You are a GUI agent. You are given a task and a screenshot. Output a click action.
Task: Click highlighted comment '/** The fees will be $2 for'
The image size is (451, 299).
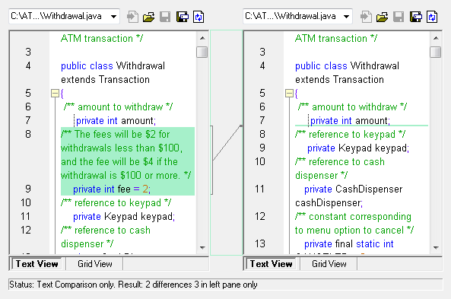click(x=116, y=135)
